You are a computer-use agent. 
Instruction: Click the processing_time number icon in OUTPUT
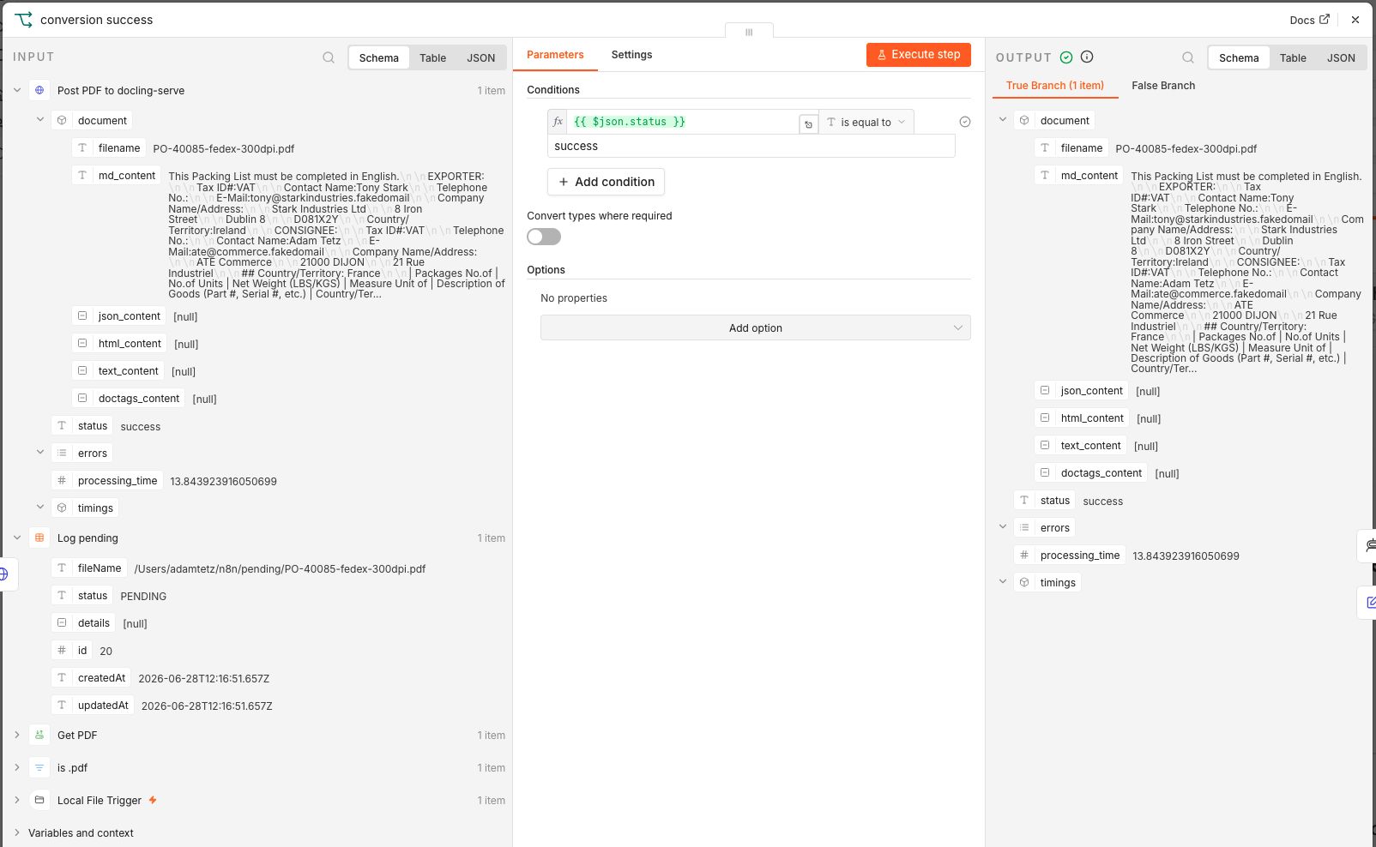tap(1024, 556)
